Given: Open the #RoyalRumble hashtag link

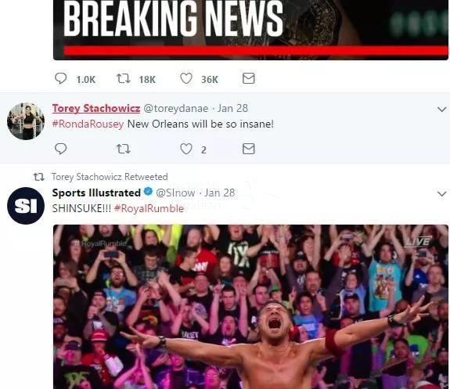Looking at the screenshot, I should tap(149, 208).
